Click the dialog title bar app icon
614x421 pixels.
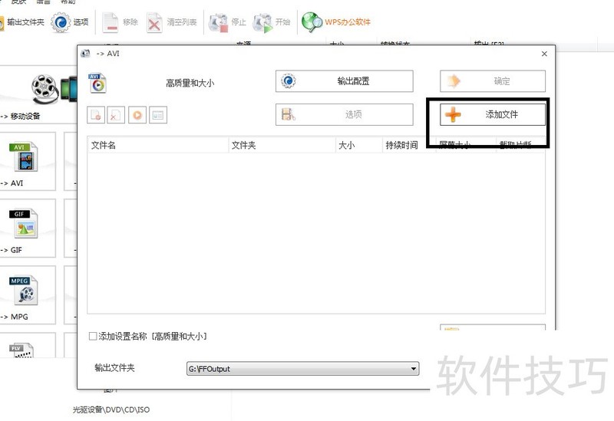[85, 53]
